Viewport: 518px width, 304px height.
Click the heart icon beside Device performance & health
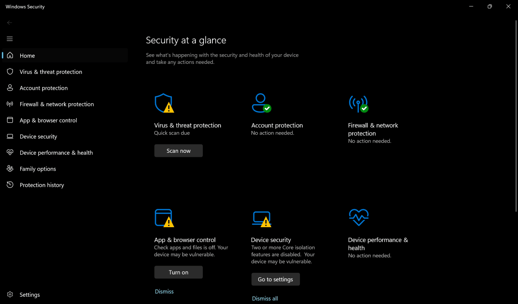click(10, 152)
